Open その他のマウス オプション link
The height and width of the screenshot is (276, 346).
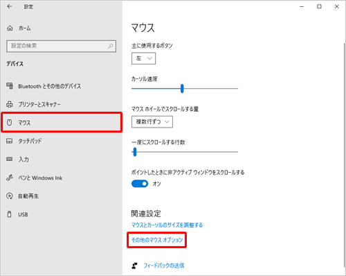(x=157, y=240)
